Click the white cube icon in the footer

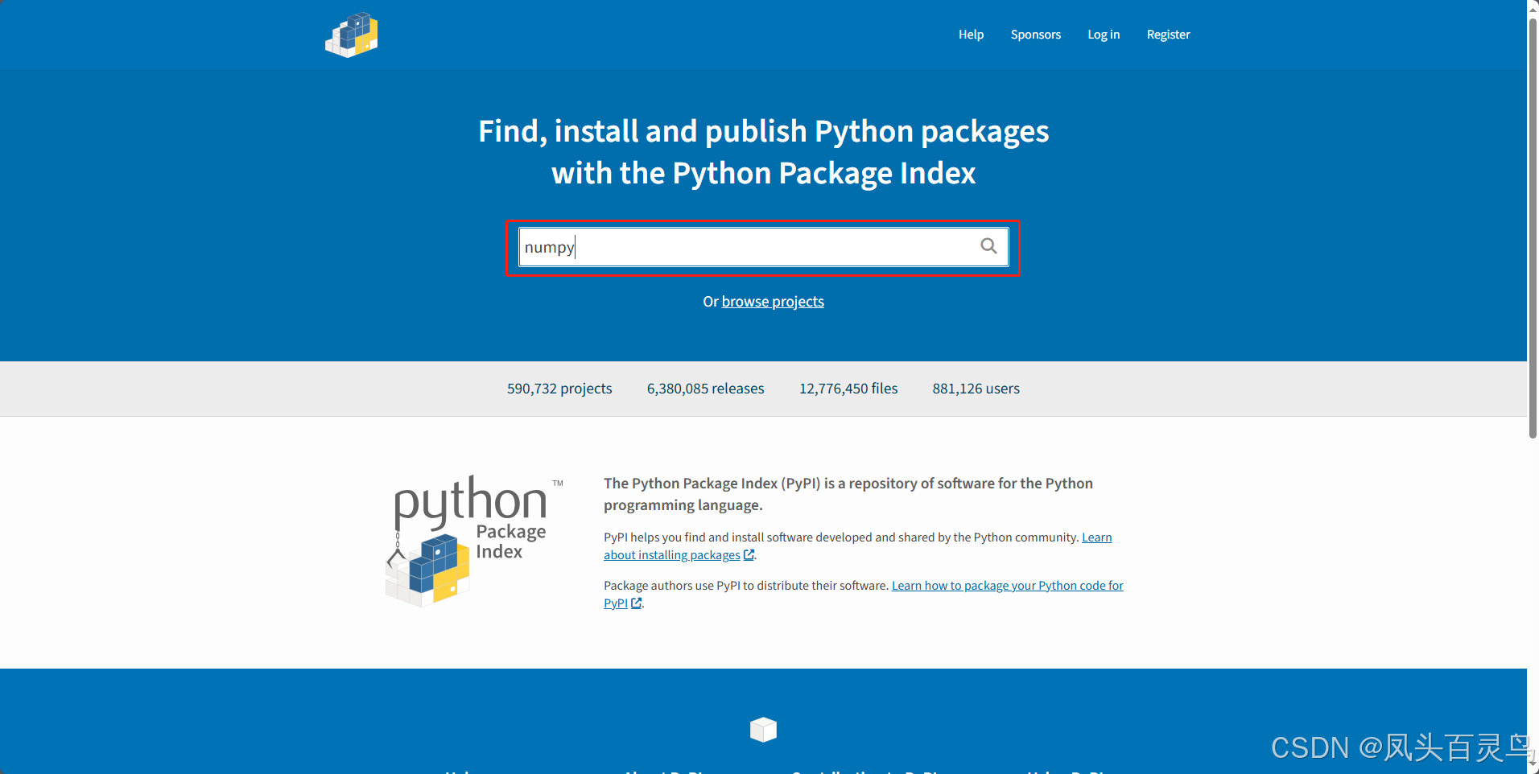(x=763, y=730)
